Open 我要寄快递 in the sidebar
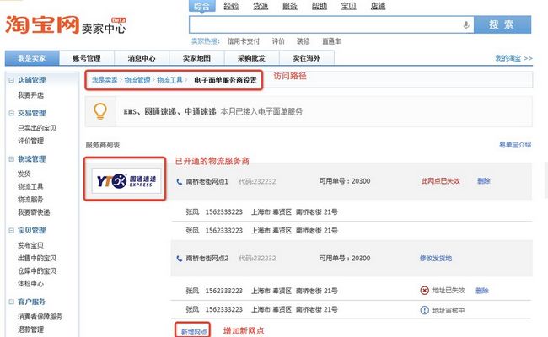Image resolution: width=548 pixels, height=337 pixels. [x=34, y=212]
